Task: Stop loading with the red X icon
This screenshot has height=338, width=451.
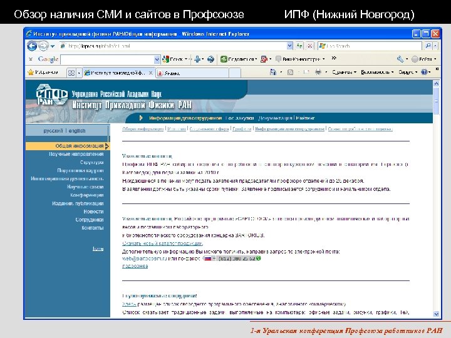Action: [x=310, y=46]
